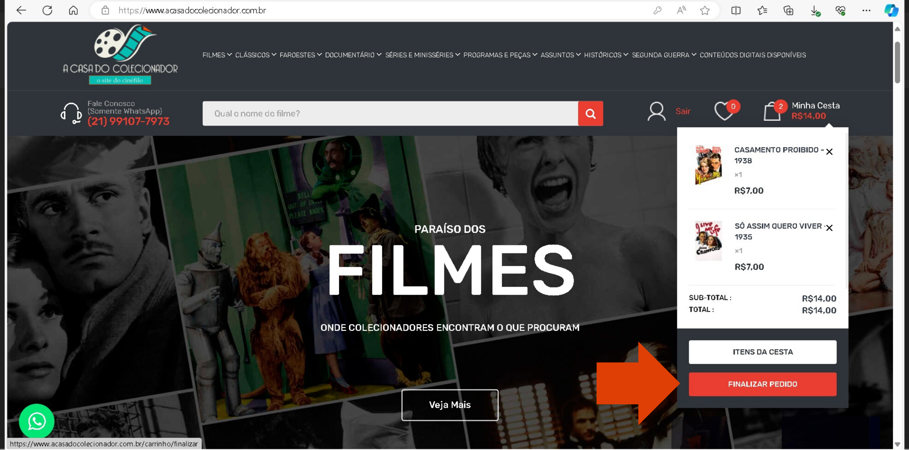909x450 pixels.
Task: Click Sair logout link
Action: [x=683, y=111]
